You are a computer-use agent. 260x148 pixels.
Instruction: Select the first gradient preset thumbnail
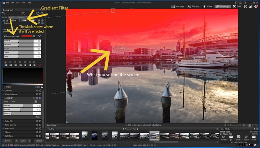point(6,65)
